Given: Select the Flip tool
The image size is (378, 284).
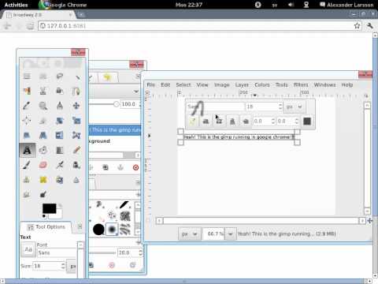Looking at the screenshot, I should [x=60, y=135].
